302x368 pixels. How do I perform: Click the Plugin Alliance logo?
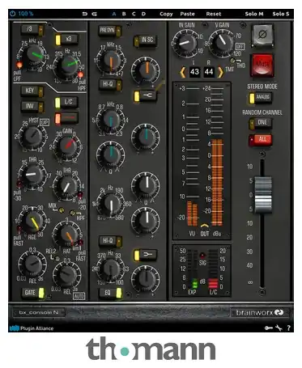[x=32, y=328]
